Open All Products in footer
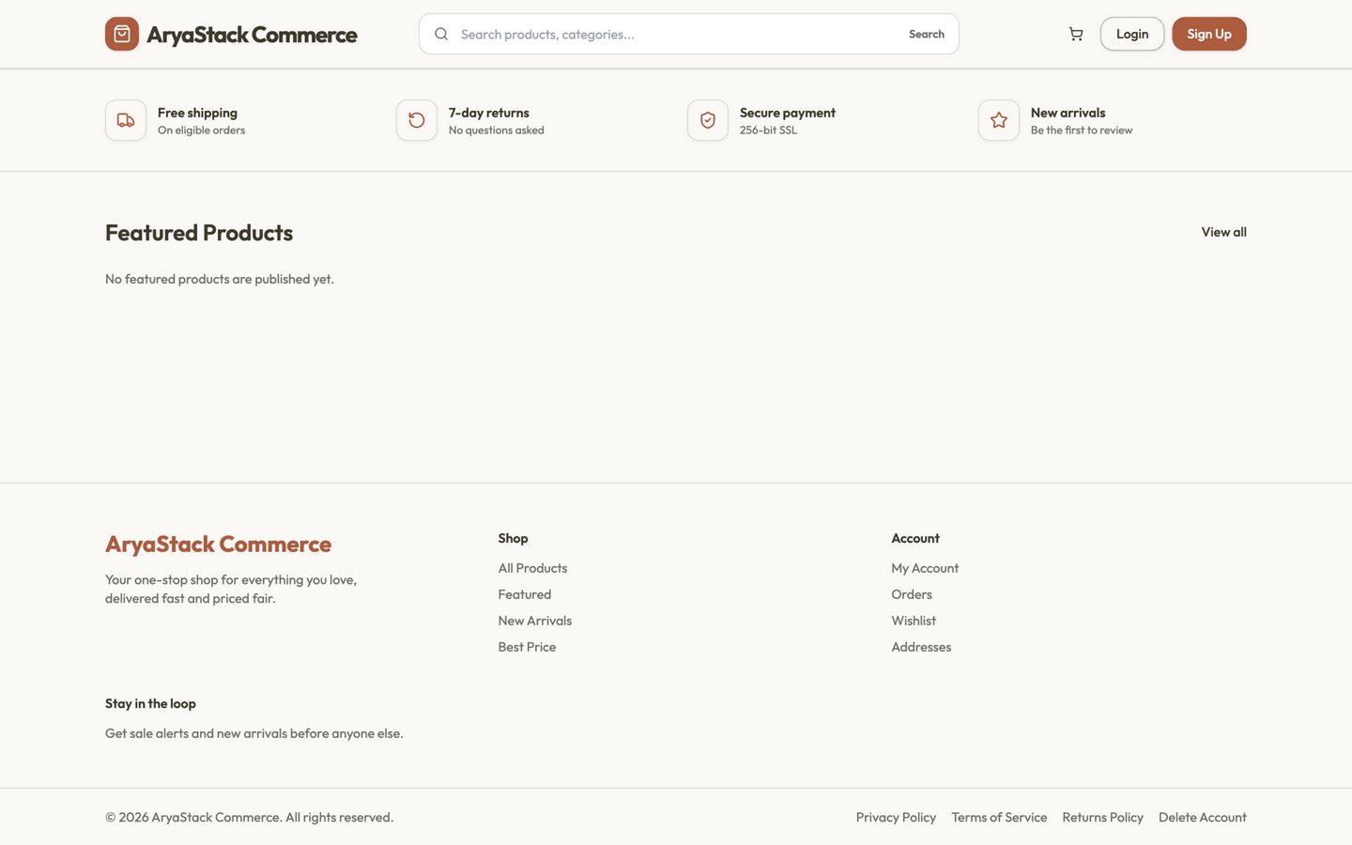The image size is (1352, 845). 532,568
